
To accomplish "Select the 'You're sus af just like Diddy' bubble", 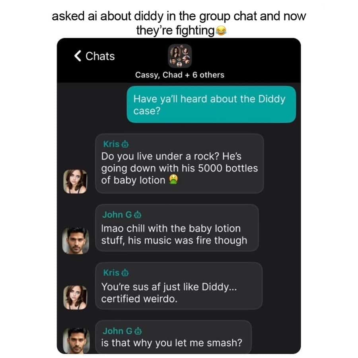I will tap(179, 286).
